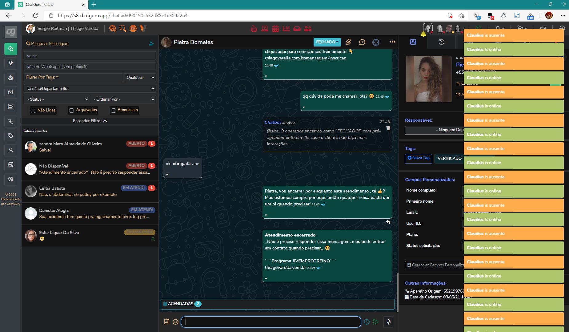Click the Número Whatsapp input field
The height and width of the screenshot is (332, 569).
(90, 67)
